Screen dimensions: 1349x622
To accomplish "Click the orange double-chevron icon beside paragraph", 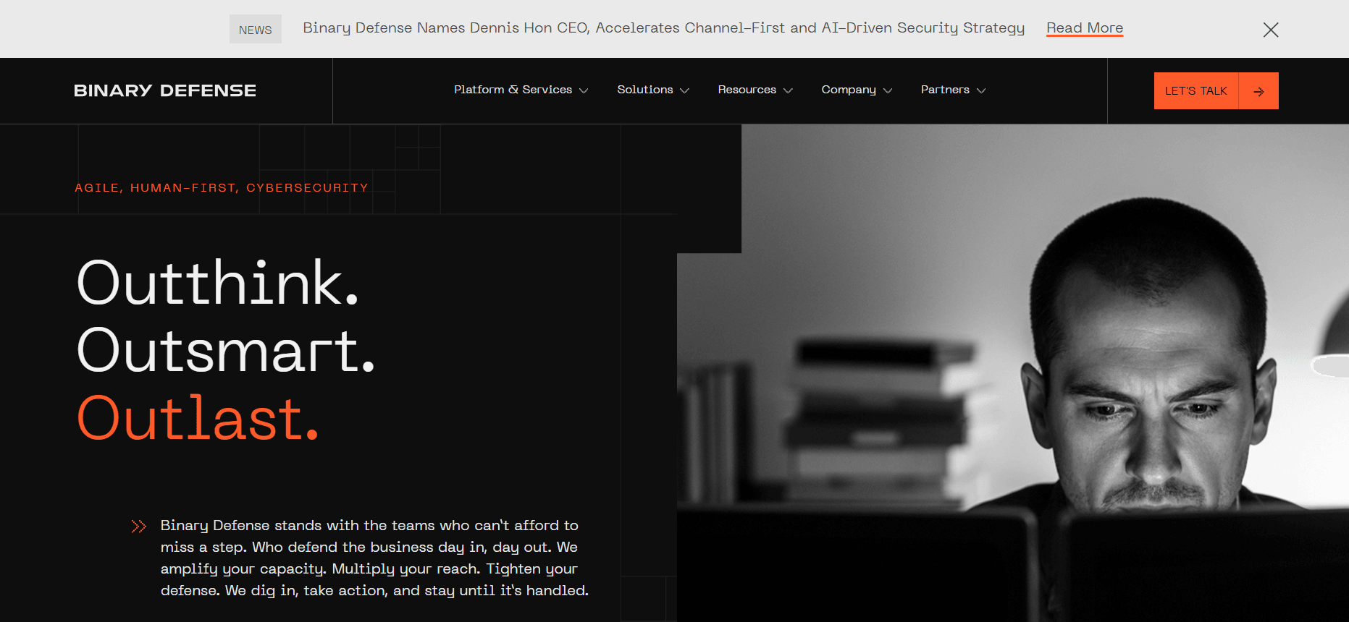I will 139,526.
